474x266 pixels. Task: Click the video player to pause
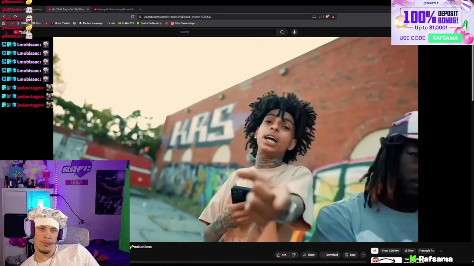point(236,140)
